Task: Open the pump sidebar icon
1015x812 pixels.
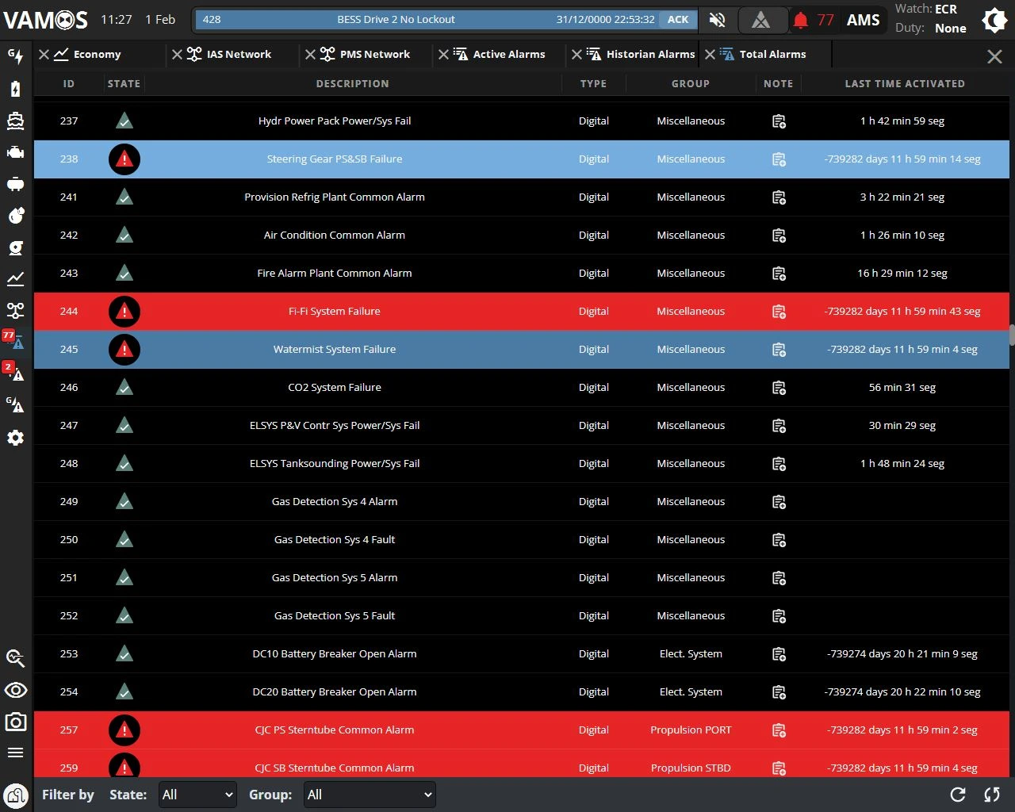Action: (15, 247)
